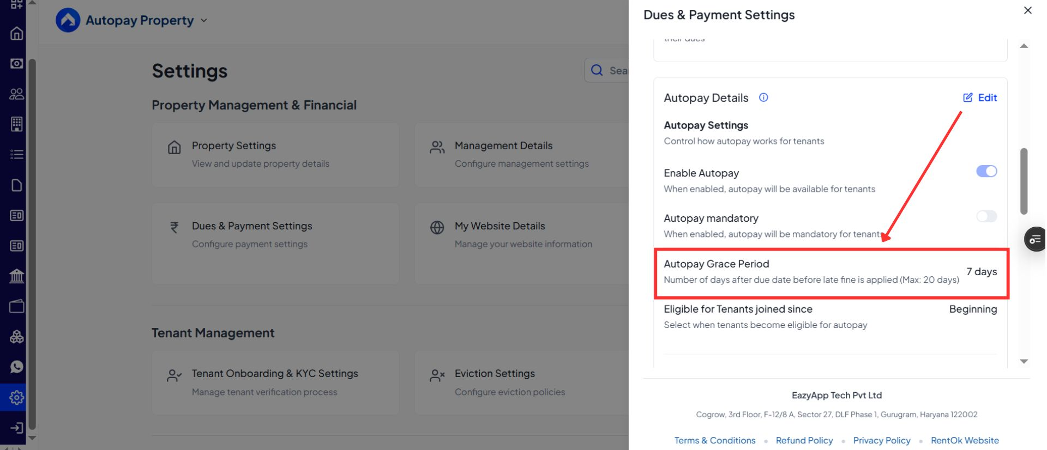Open the WhatsApp icon in sidebar
The height and width of the screenshot is (450, 1047).
(x=16, y=367)
